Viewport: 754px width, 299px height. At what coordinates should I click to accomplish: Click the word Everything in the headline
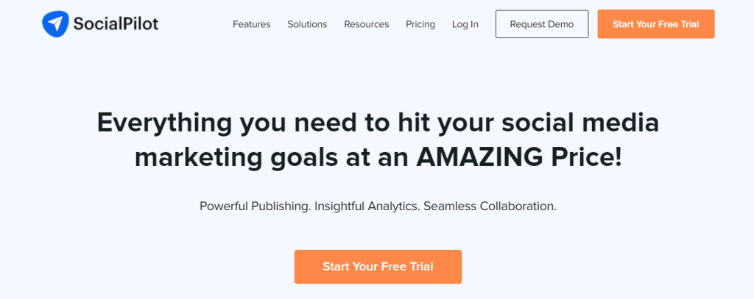(x=164, y=124)
